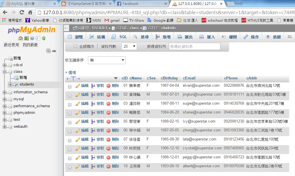
Task: Switch to the 追蹤 tab
Action: pyautogui.click(x=273, y=37)
